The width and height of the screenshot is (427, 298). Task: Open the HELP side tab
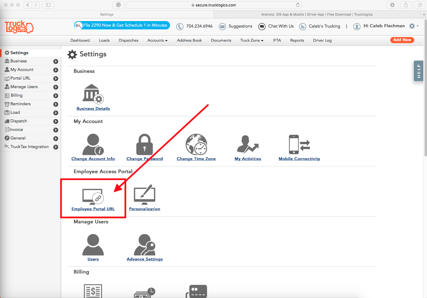(418, 71)
